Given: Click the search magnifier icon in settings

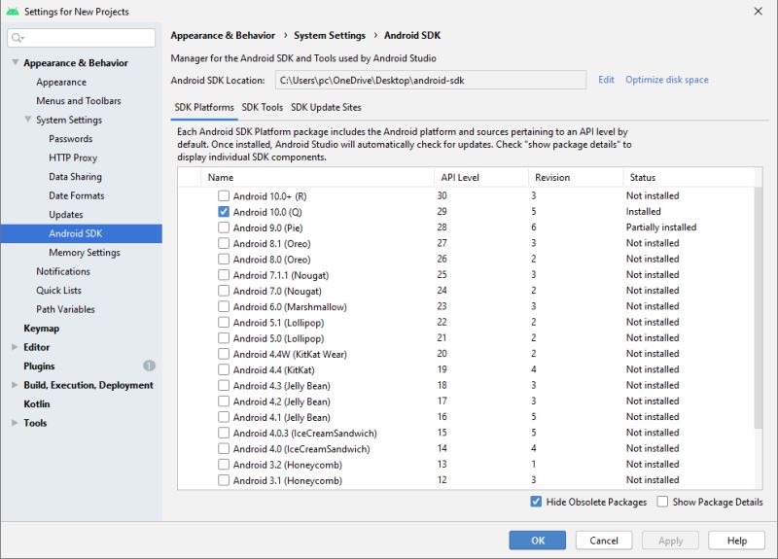Looking at the screenshot, I should tap(17, 38).
